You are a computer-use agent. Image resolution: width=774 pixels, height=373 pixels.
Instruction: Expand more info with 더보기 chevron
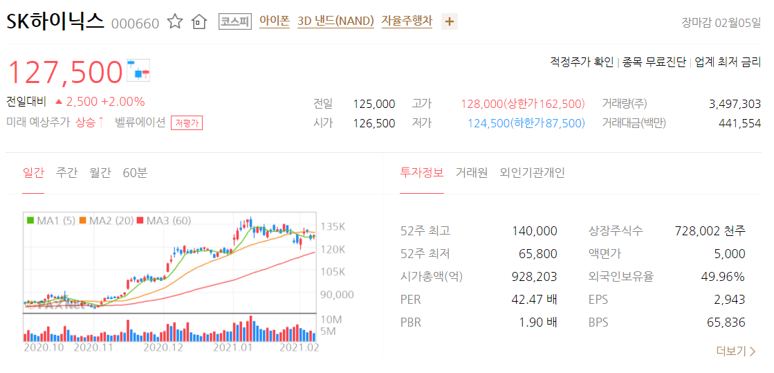tap(736, 352)
